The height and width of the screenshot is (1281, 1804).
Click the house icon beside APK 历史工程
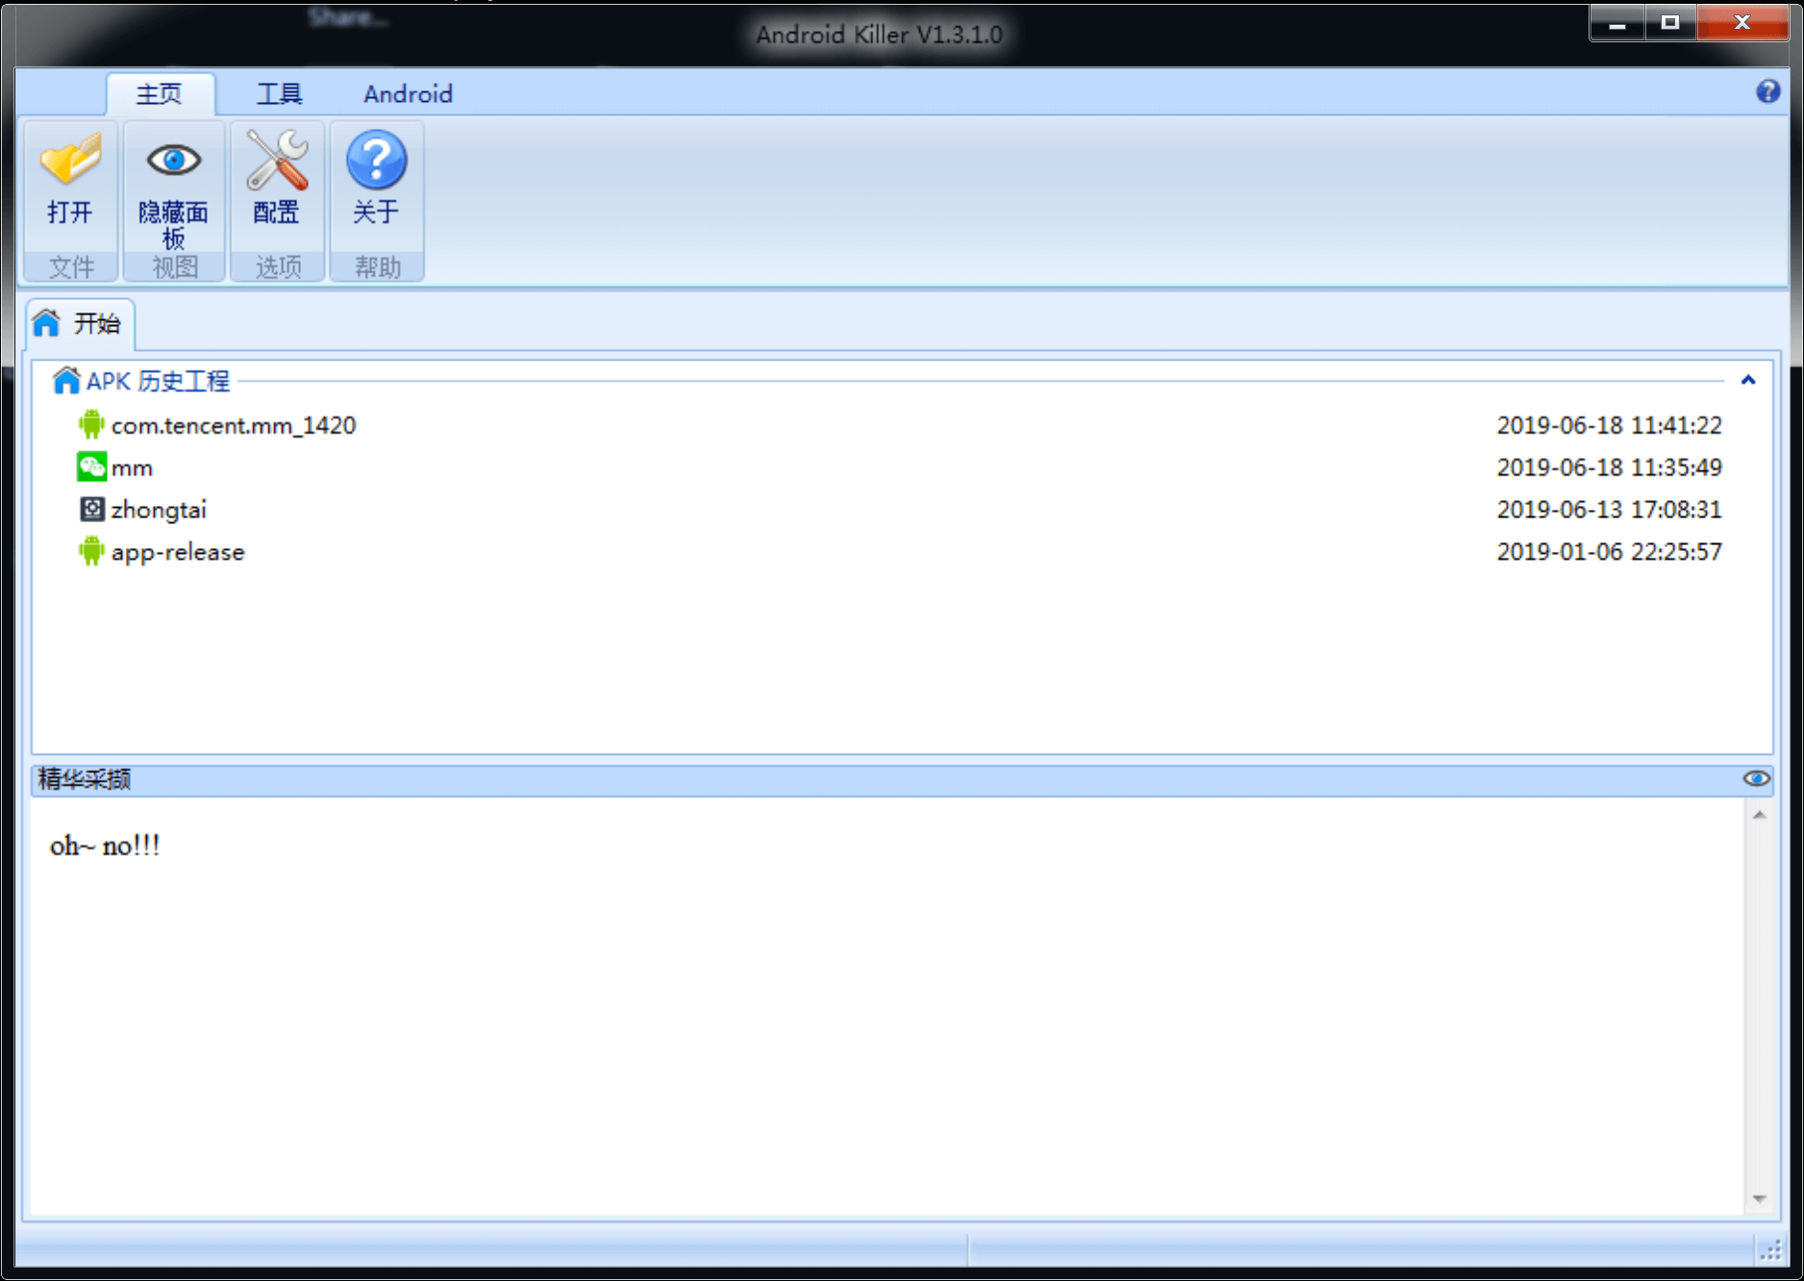click(65, 381)
